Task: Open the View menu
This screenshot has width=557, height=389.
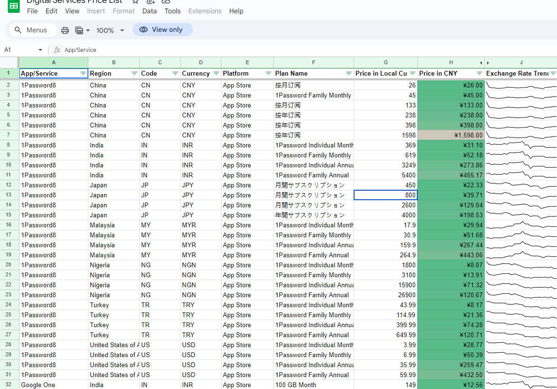Action: (72, 11)
